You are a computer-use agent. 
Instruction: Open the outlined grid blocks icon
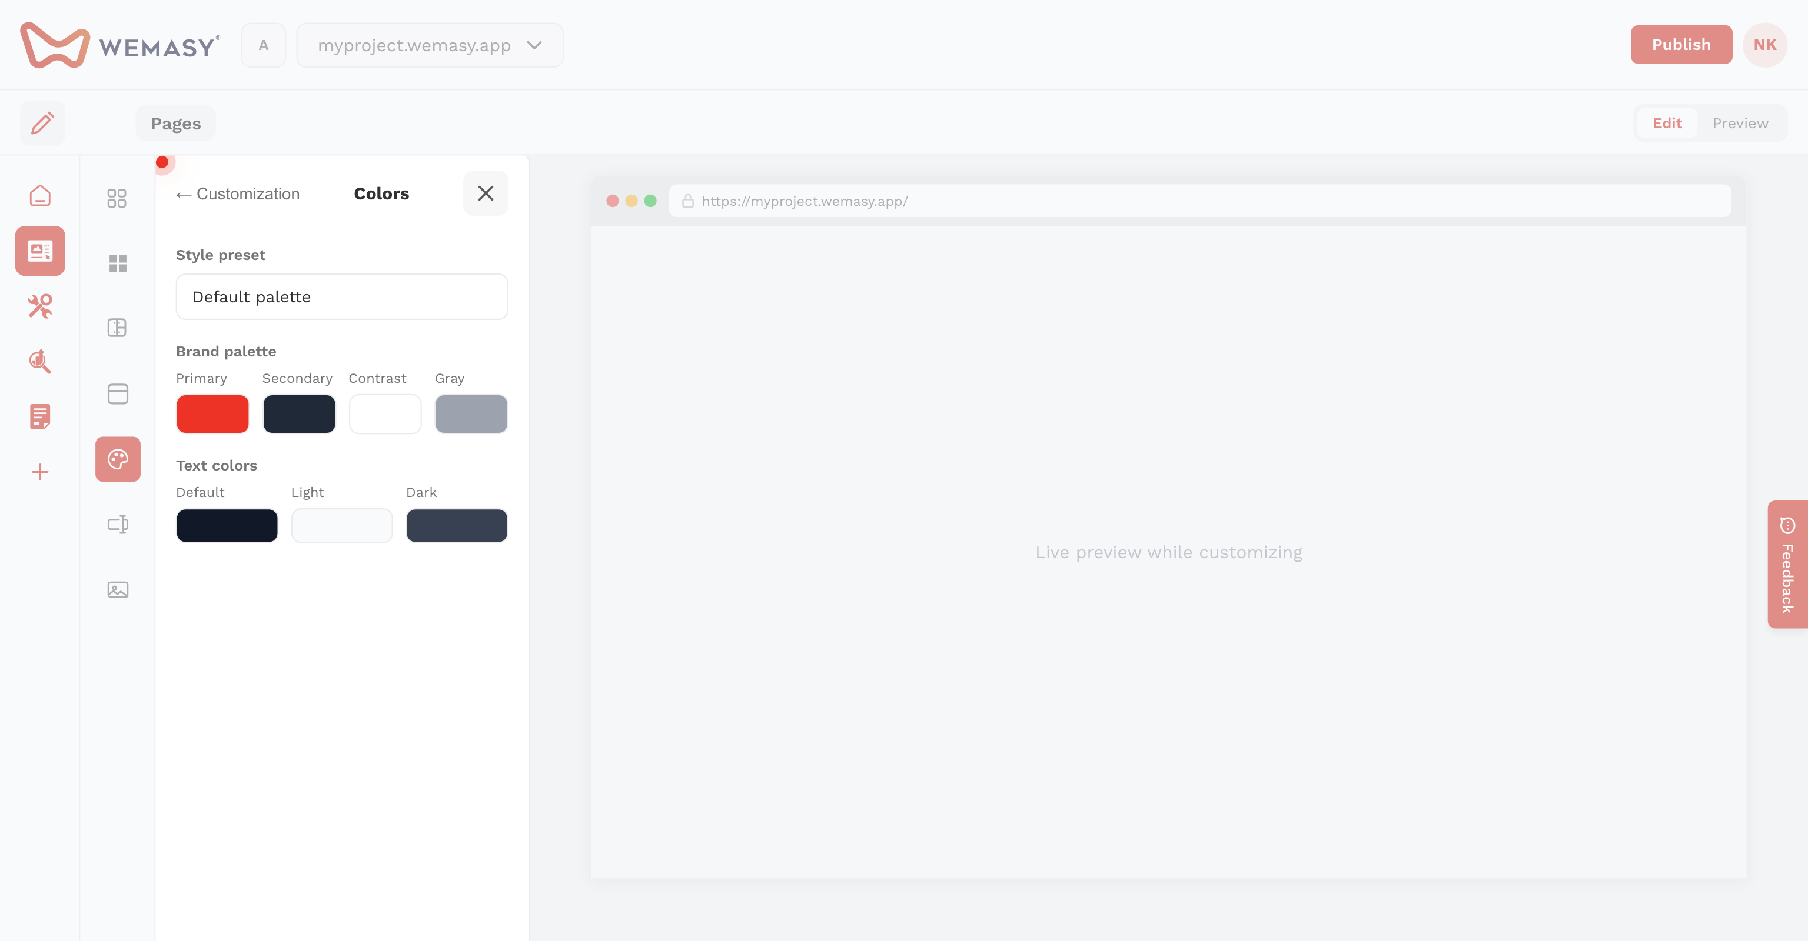(x=117, y=198)
